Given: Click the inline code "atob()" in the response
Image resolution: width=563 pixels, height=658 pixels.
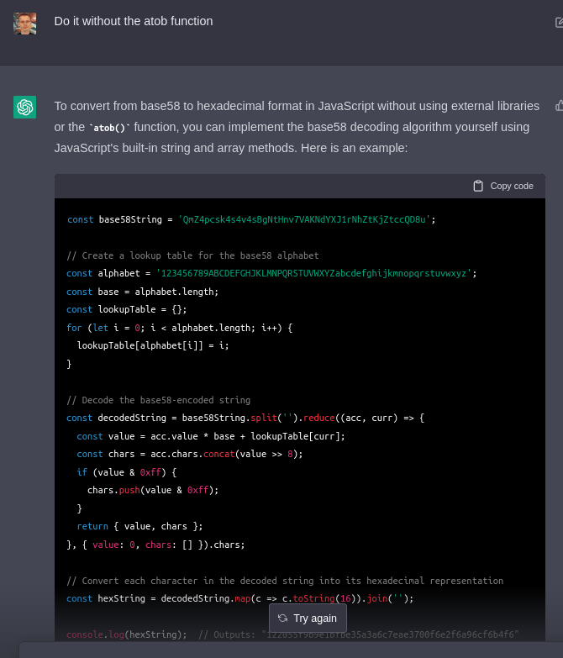Looking at the screenshot, I should click(109, 128).
